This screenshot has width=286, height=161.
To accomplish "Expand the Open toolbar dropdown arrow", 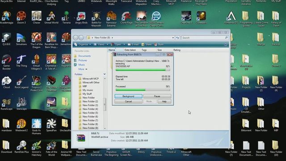I will point(124,44).
